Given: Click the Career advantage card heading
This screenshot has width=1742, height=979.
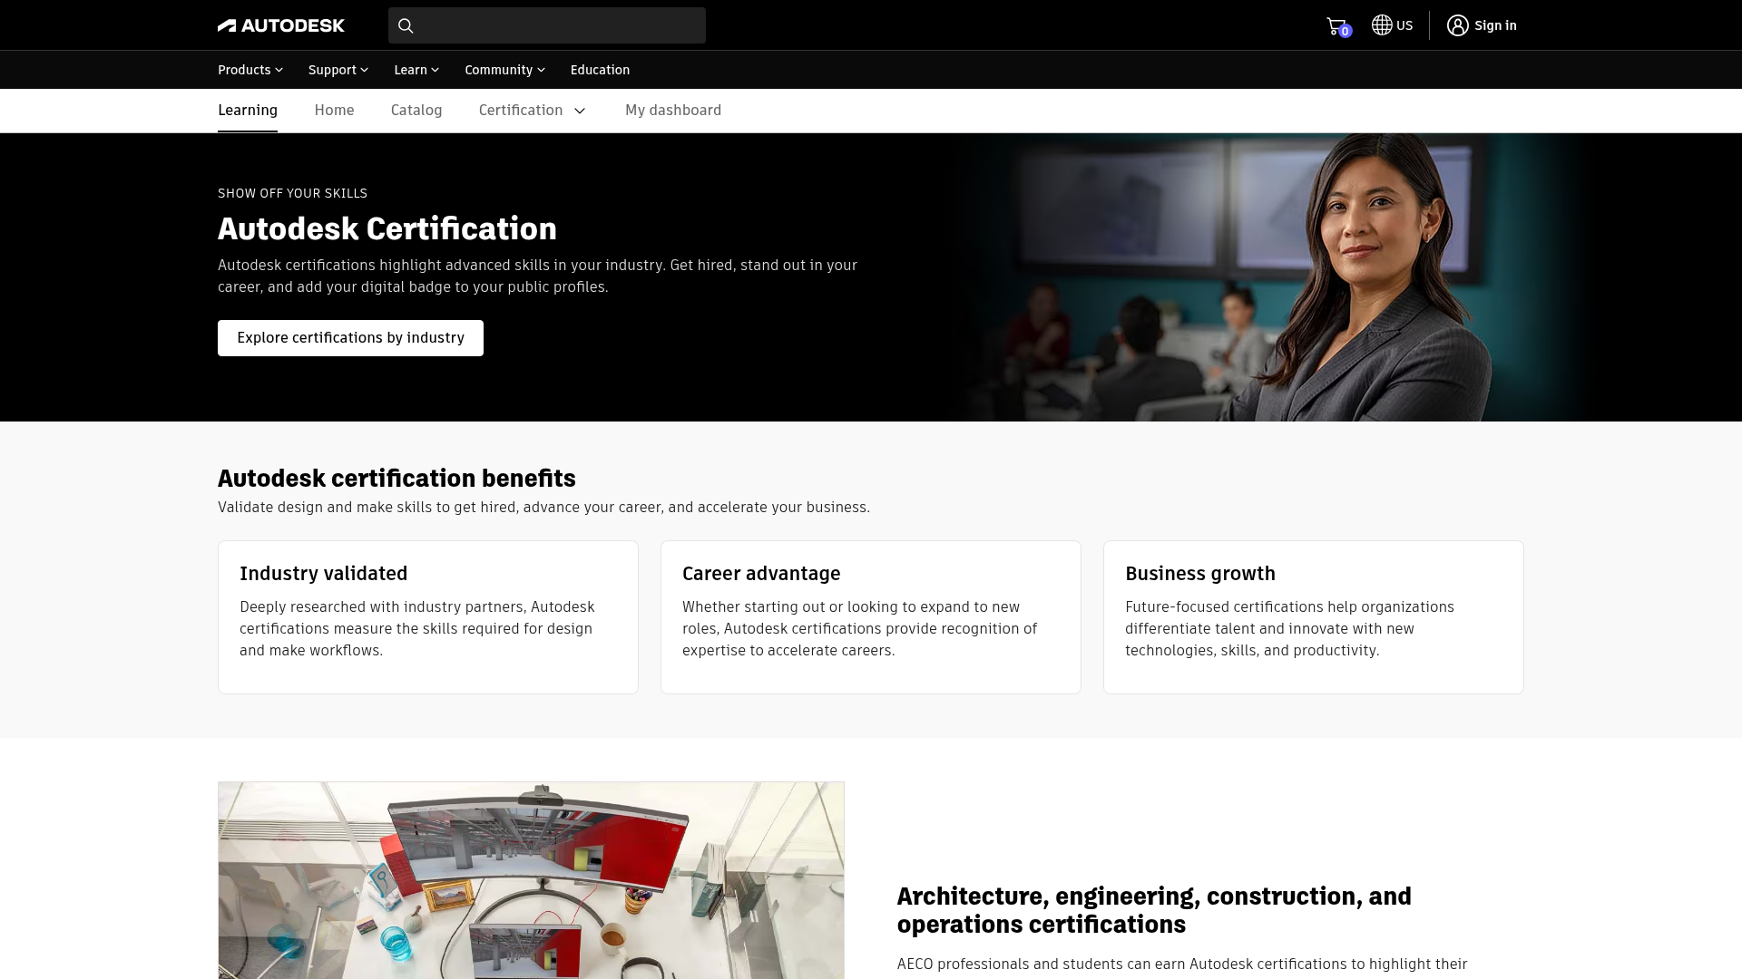Looking at the screenshot, I should (x=761, y=574).
